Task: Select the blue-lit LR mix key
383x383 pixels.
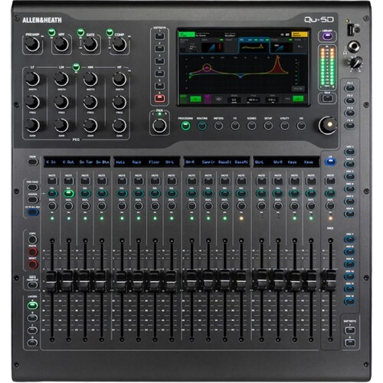Action: [330, 162]
